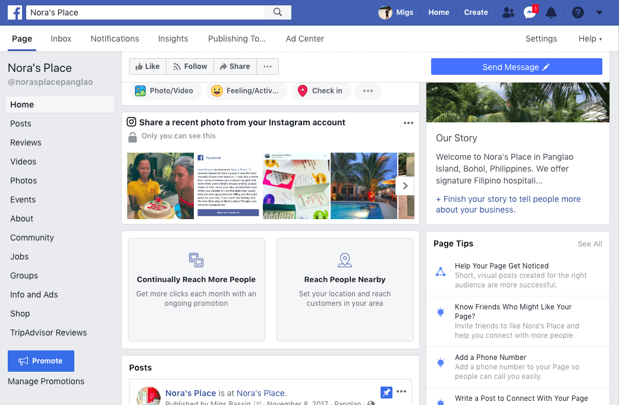Go to Home in the left sidebar
Viewport: 619px width, 405px height.
coord(60,105)
